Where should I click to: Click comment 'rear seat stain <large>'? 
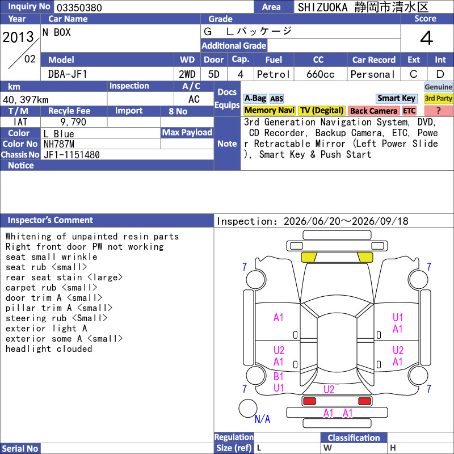tap(64, 278)
